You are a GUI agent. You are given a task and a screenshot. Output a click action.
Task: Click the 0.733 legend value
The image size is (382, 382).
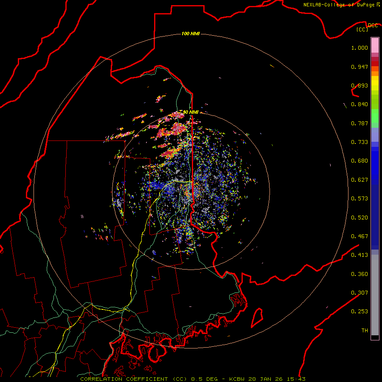coord(360,142)
